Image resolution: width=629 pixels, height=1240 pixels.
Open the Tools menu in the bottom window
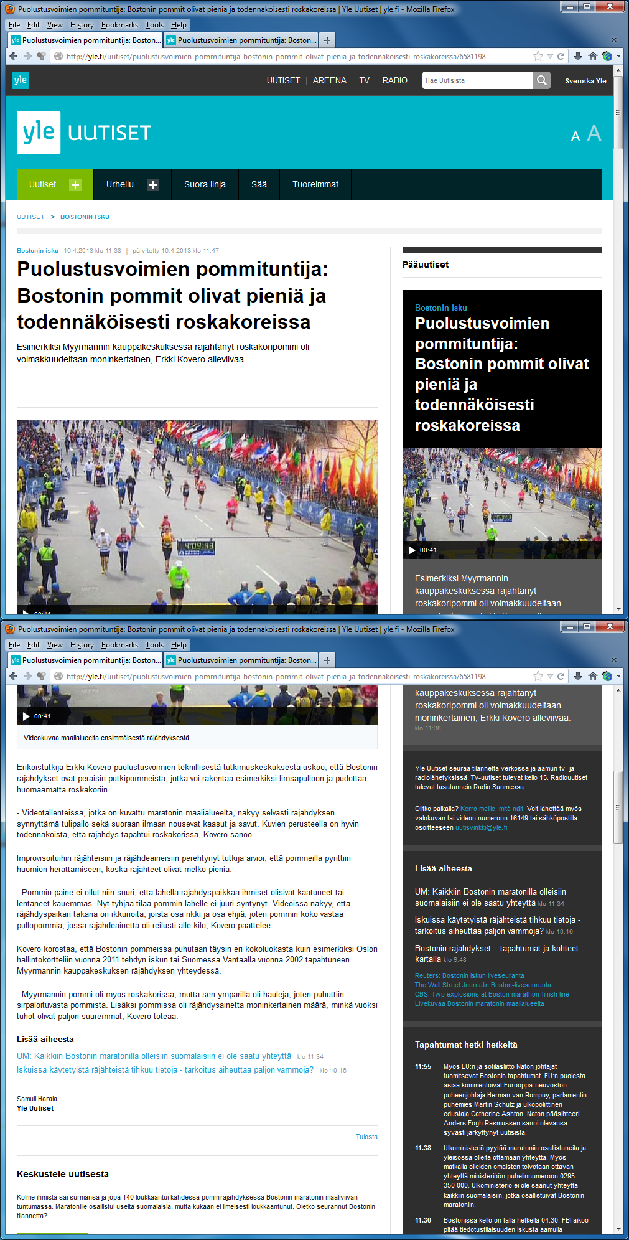tap(154, 645)
